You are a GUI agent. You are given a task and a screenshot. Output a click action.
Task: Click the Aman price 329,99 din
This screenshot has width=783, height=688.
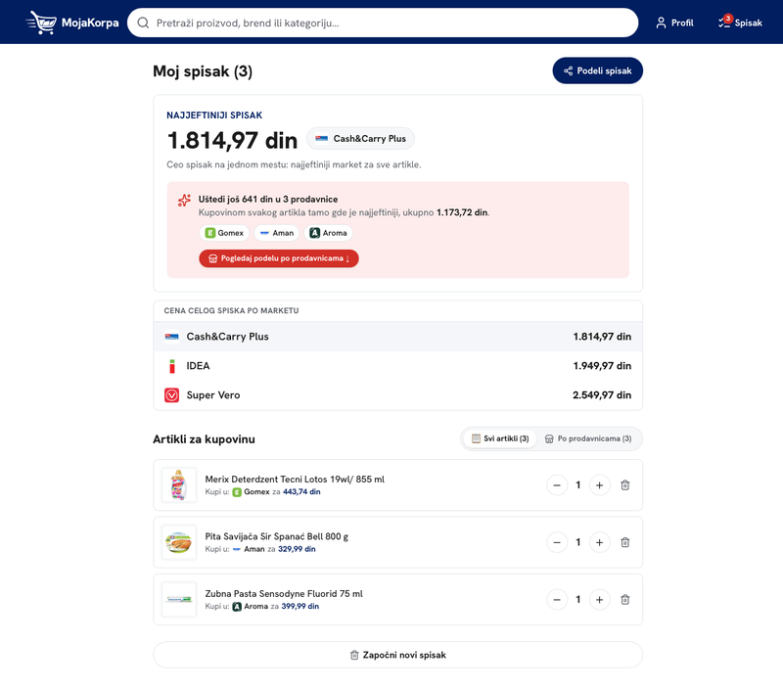tap(297, 549)
